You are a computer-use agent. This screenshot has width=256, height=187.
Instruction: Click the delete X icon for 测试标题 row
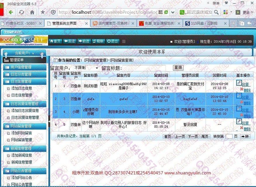(242, 89)
